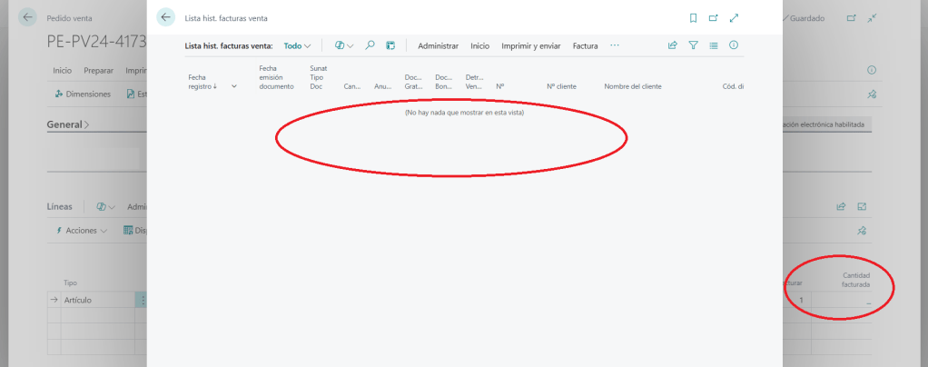
Task: Toggle the FactBox information pane icon
Action: (734, 45)
